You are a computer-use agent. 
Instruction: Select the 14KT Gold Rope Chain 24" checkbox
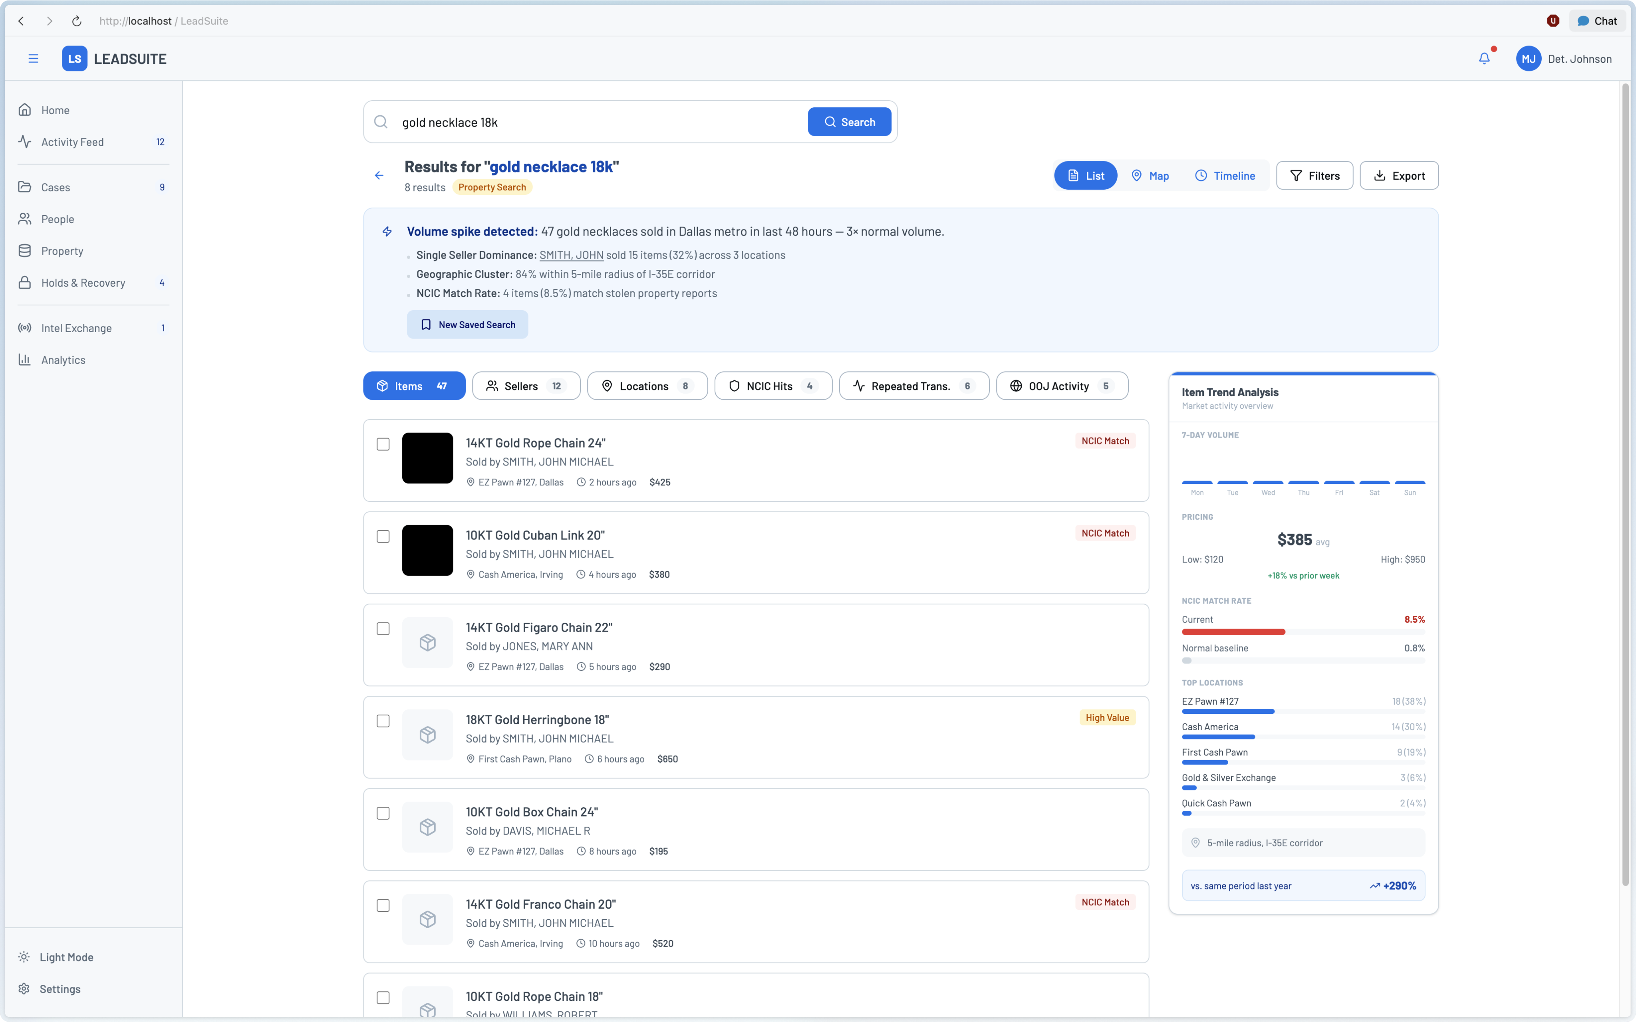(383, 444)
